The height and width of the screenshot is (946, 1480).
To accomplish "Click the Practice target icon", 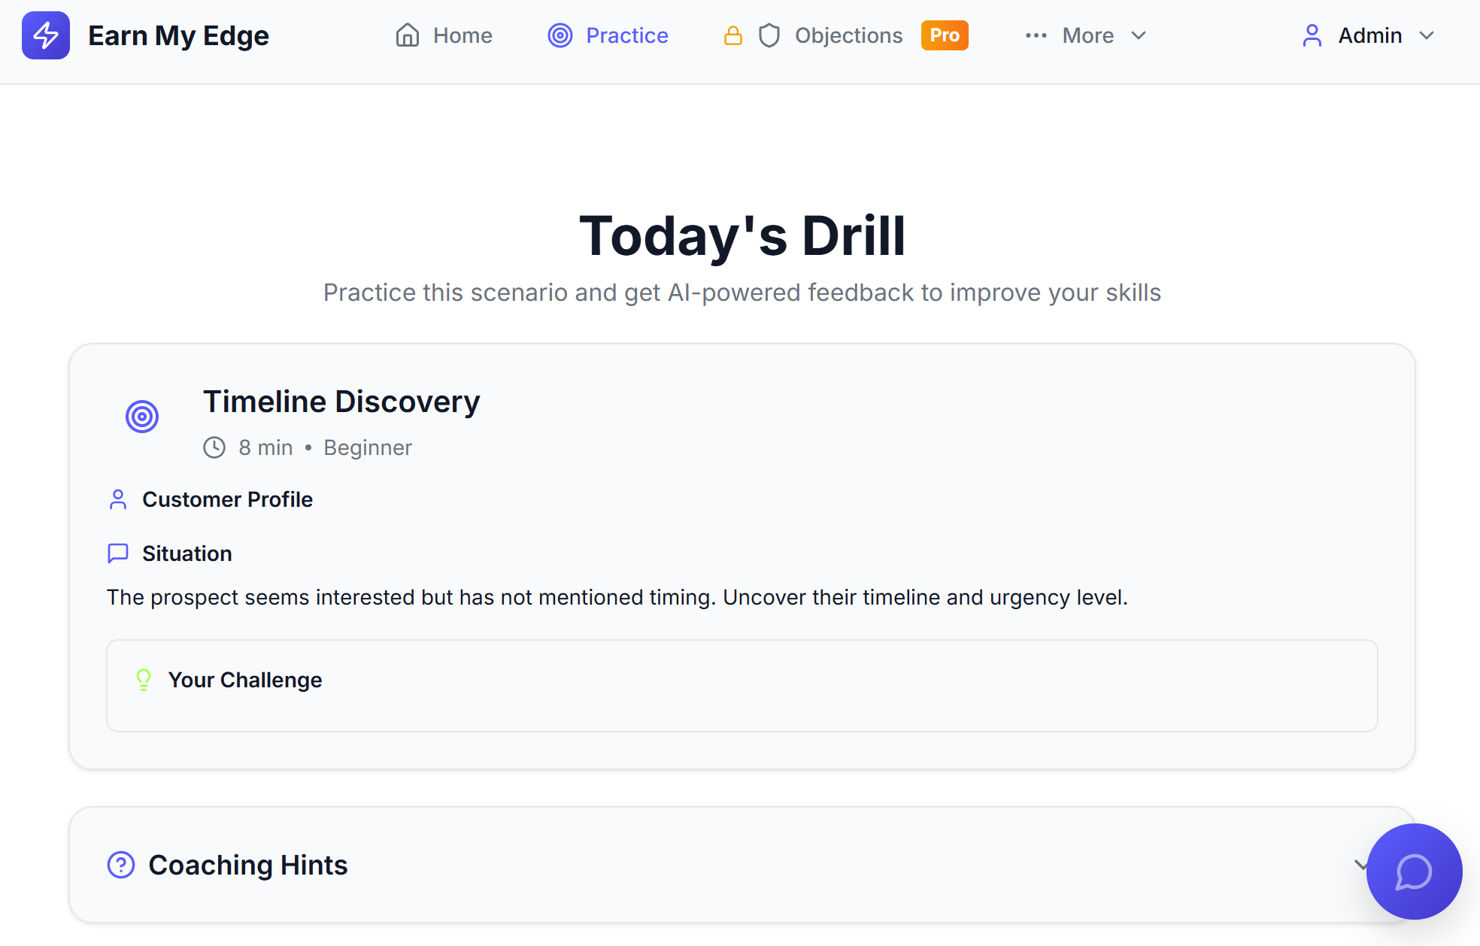I will (x=560, y=35).
